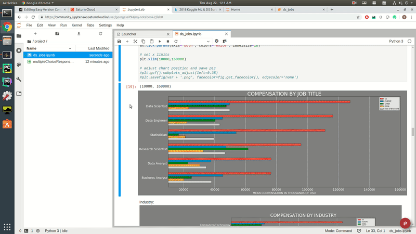Click the Python 3 | Idle status
This screenshot has width=416, height=234.
[x=56, y=231]
